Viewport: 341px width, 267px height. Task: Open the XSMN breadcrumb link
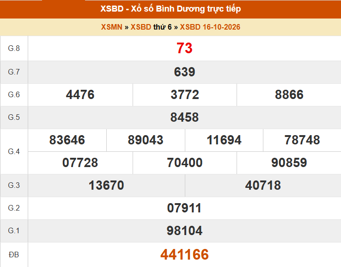[111, 27]
